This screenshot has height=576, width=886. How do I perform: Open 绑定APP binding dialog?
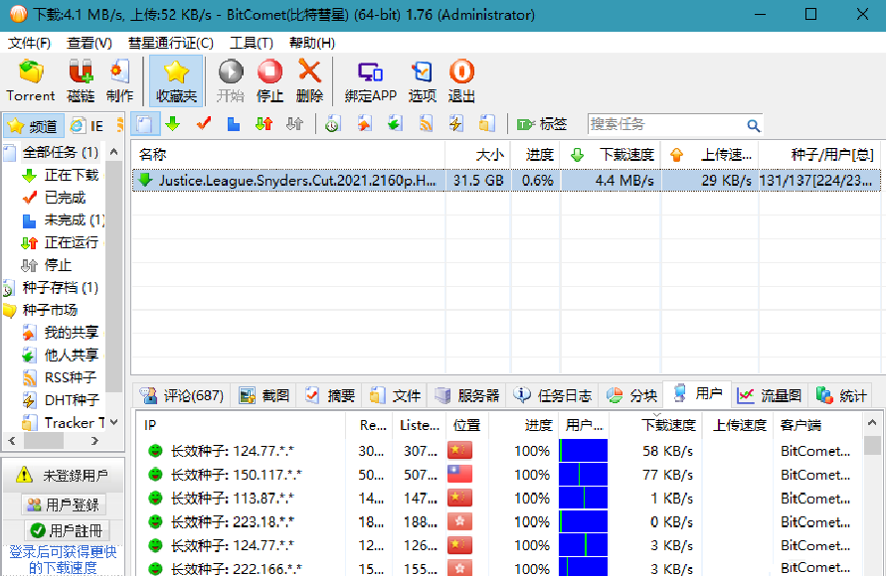(371, 80)
